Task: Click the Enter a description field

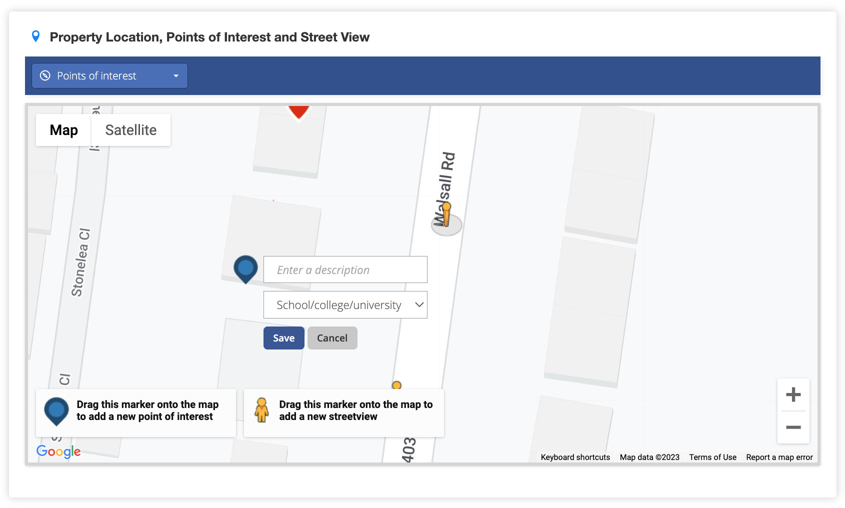Action: [x=345, y=270]
